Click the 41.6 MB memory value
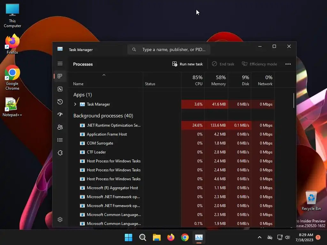The image size is (327, 245). tap(219, 104)
